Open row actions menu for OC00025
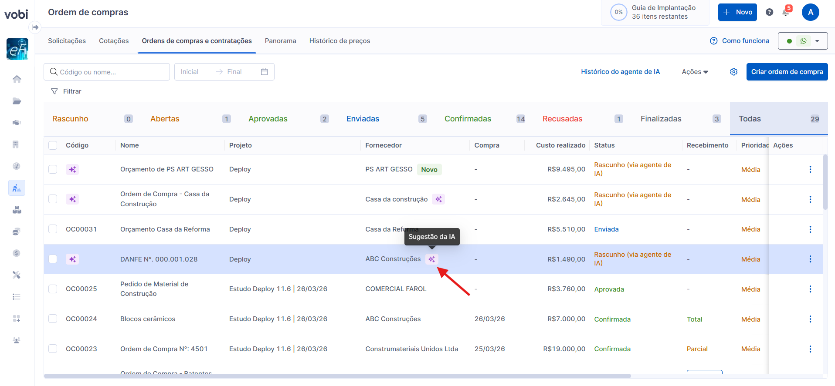The height and width of the screenshot is (386, 835). pos(810,289)
